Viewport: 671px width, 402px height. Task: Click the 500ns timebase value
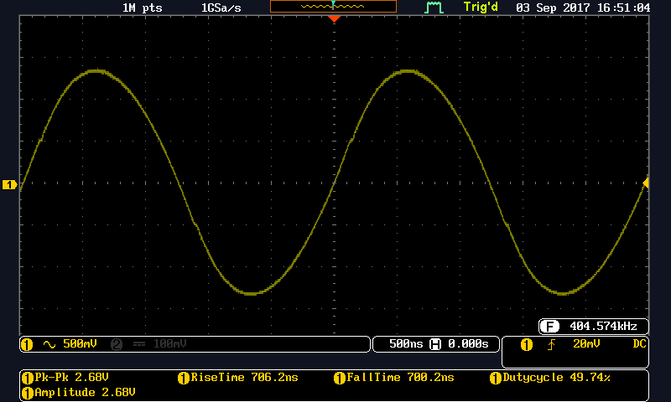coord(406,344)
